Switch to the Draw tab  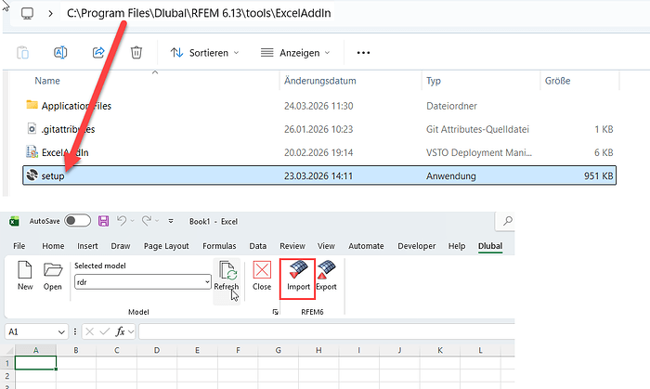point(121,246)
